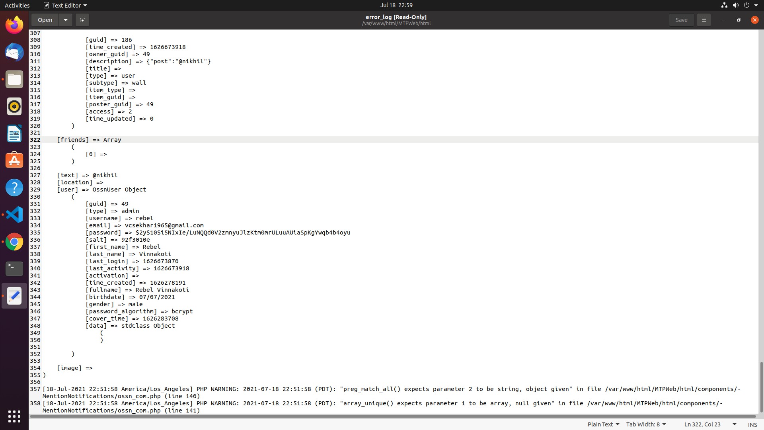This screenshot has width=764, height=430.
Task: Show applications grid button
Action: pyautogui.click(x=14, y=416)
